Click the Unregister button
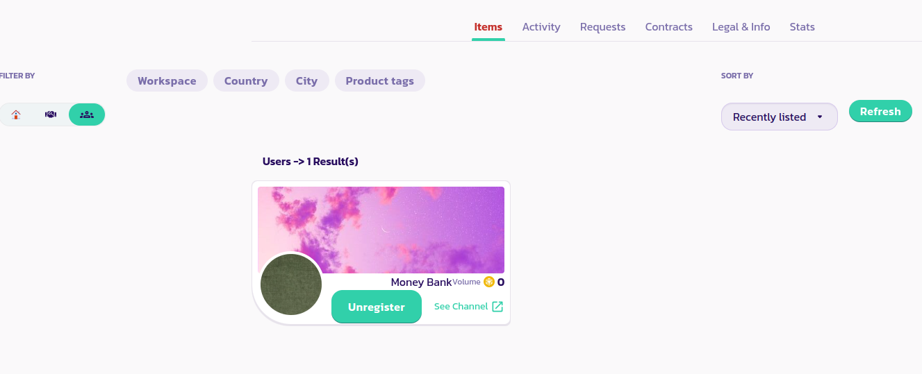The image size is (922, 374). click(377, 307)
